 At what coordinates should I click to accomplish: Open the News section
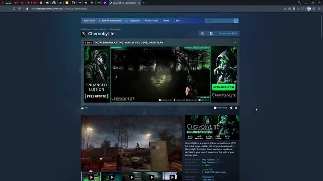pyautogui.click(x=166, y=21)
